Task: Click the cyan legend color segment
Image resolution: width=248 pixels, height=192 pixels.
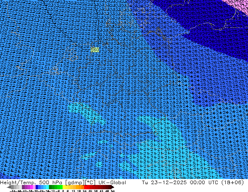Action: pyautogui.click(x=47, y=187)
